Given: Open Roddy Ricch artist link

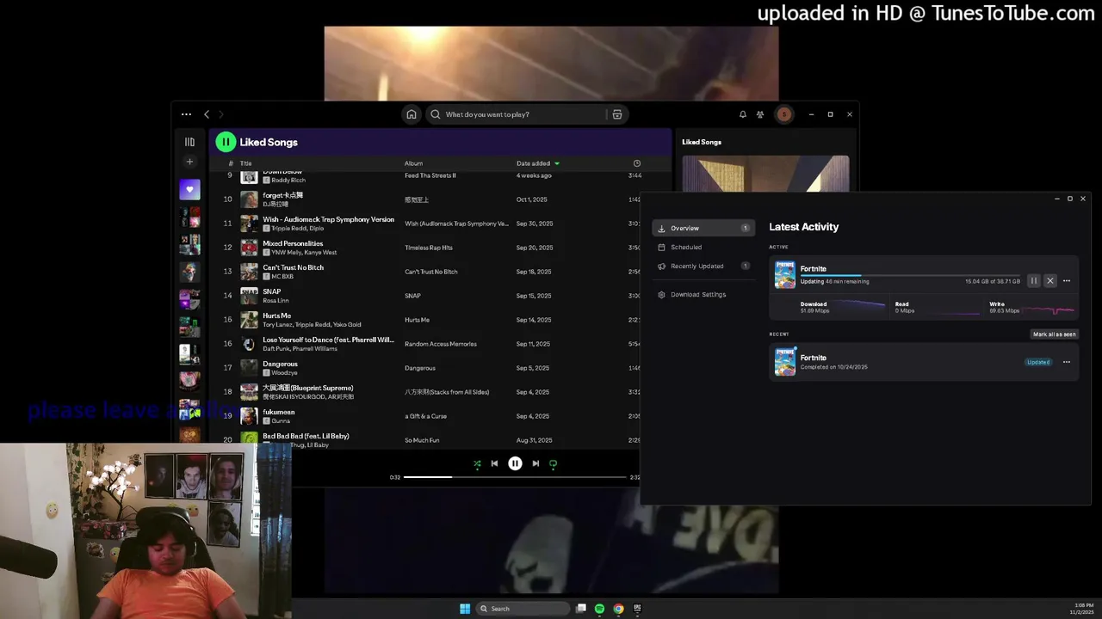Looking at the screenshot, I should [x=288, y=181].
